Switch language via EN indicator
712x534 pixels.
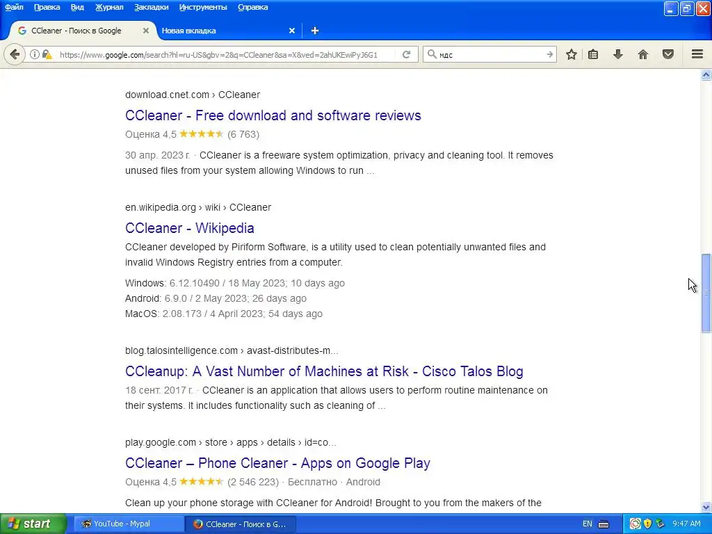[588, 524]
